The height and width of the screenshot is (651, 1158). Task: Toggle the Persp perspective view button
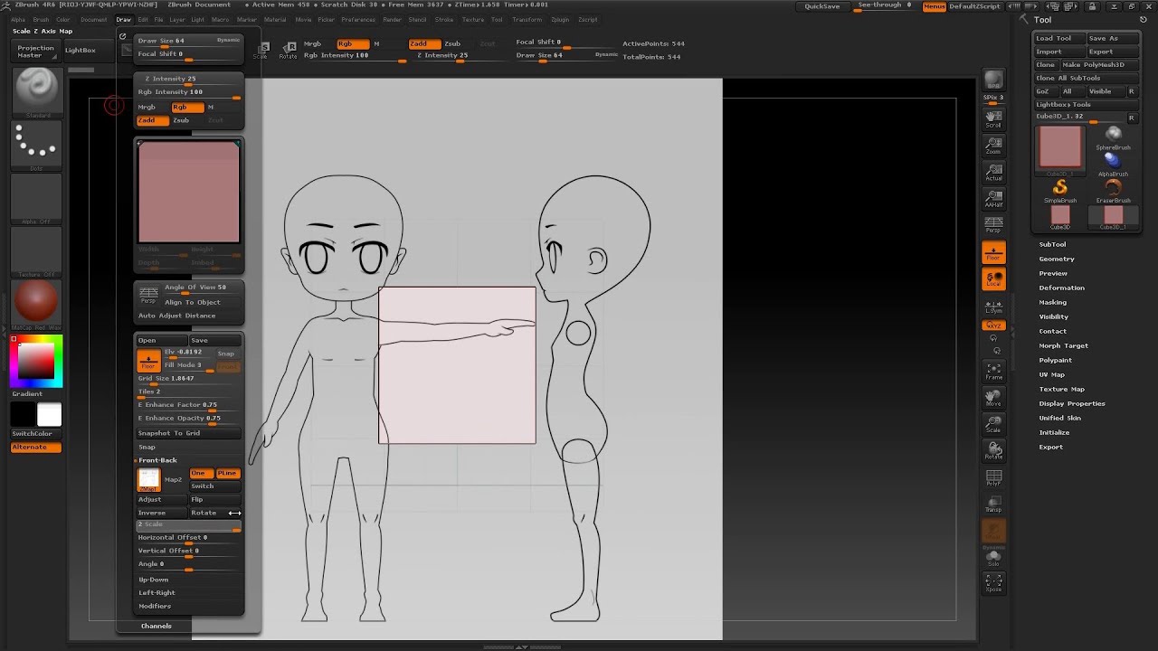pos(993,223)
